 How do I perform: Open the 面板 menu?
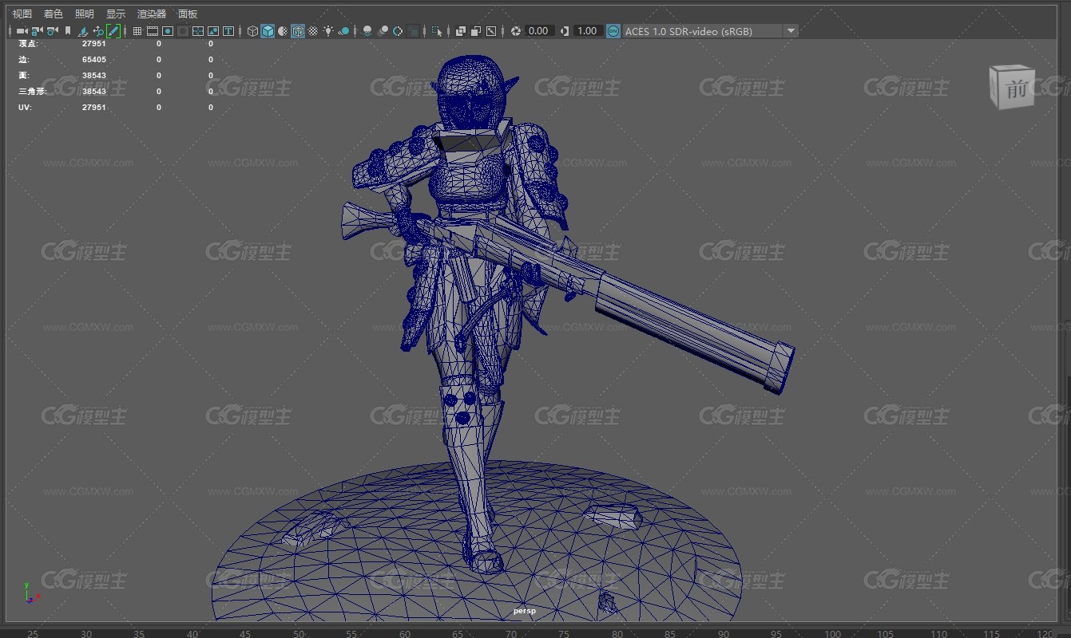pyautogui.click(x=188, y=14)
